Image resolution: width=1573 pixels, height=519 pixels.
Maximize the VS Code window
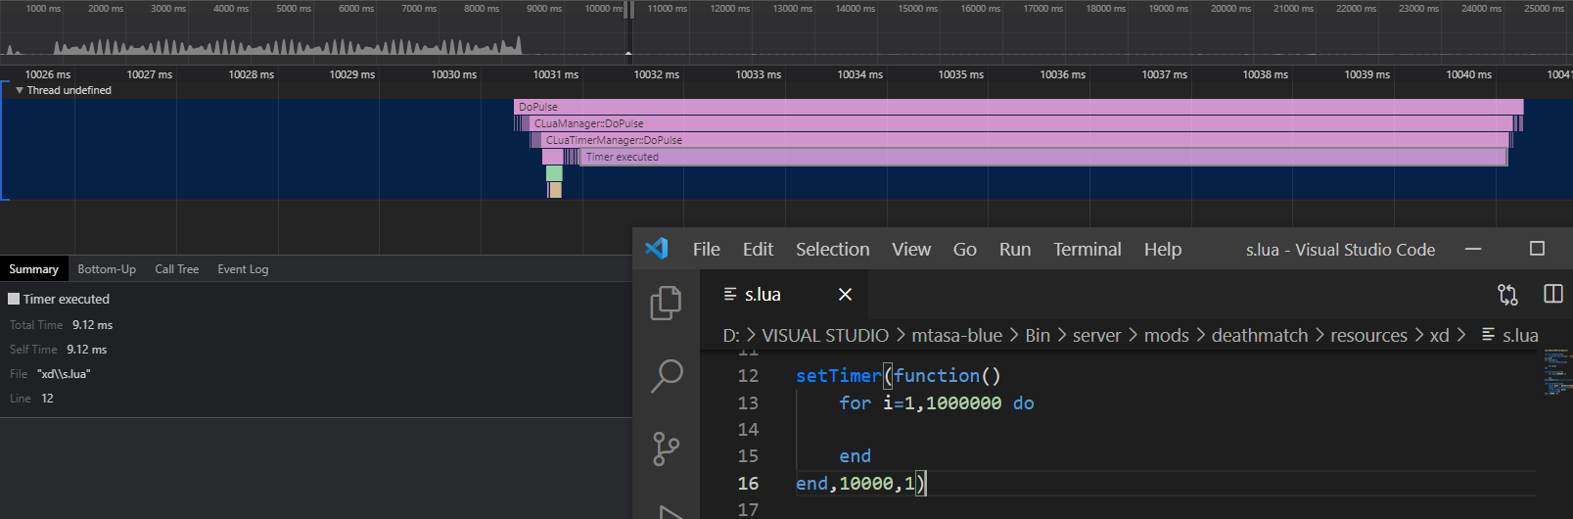tap(1537, 249)
